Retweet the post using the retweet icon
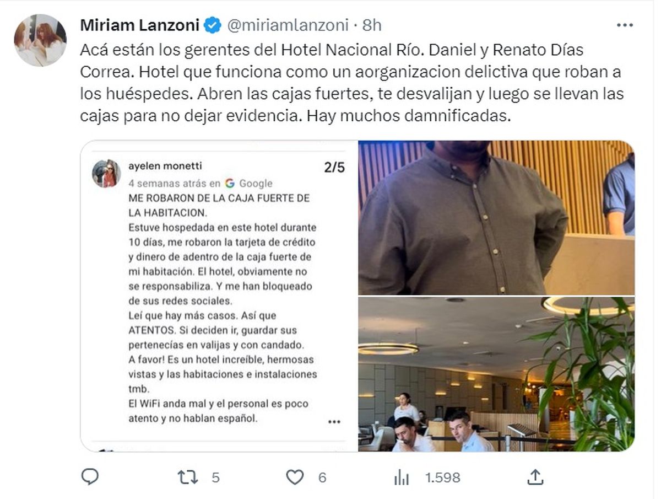Screen dimensions: 661x499 click(188, 477)
